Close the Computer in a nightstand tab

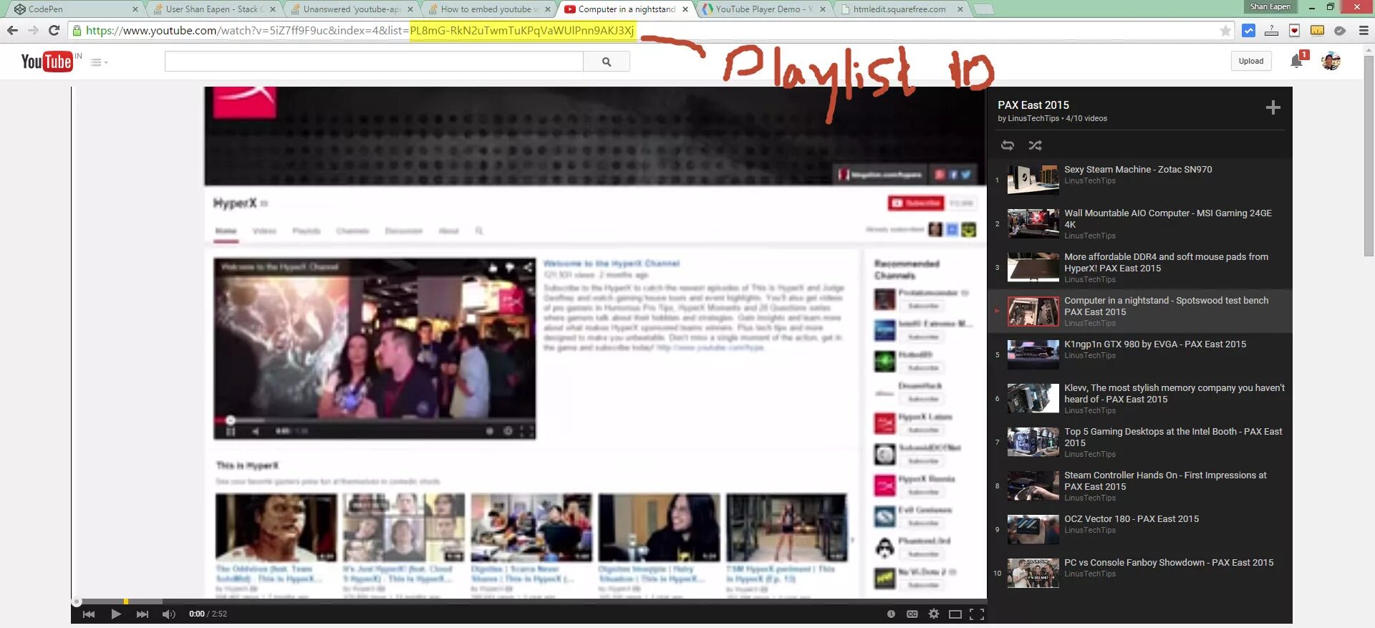(685, 9)
